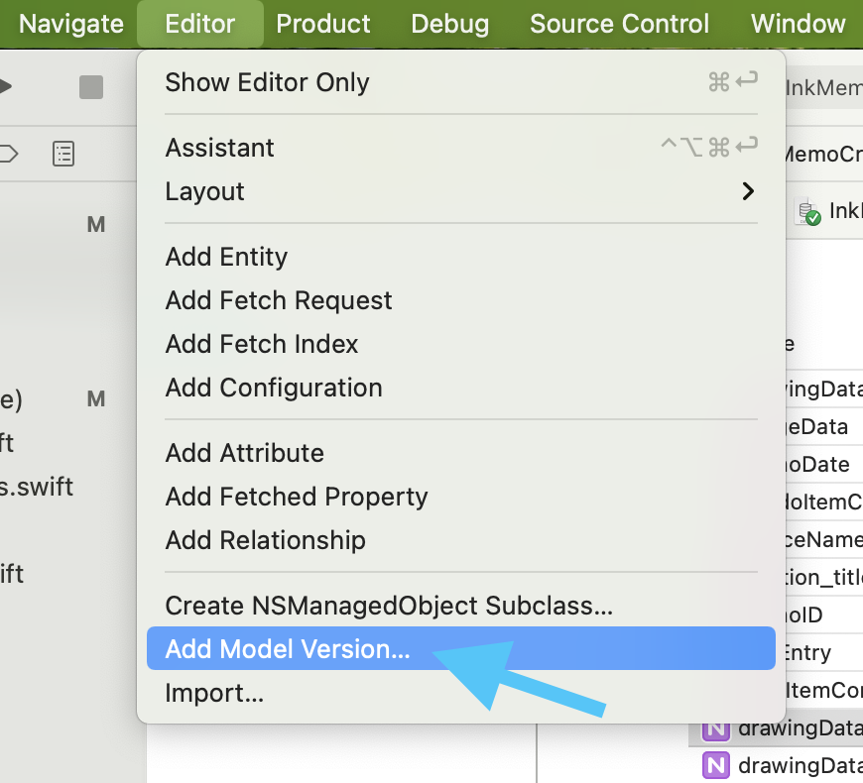
Task: Choose Add Fetched Property
Action: coord(461,497)
